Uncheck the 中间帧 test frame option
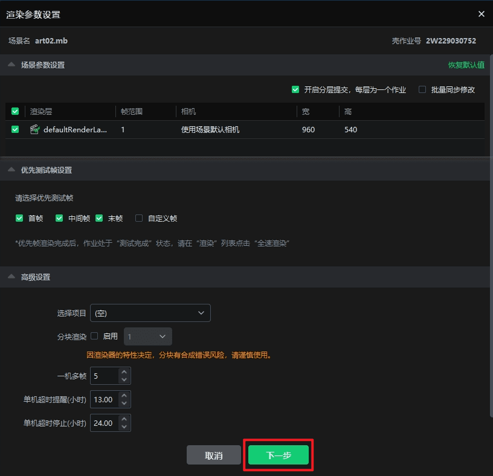 click(59, 219)
